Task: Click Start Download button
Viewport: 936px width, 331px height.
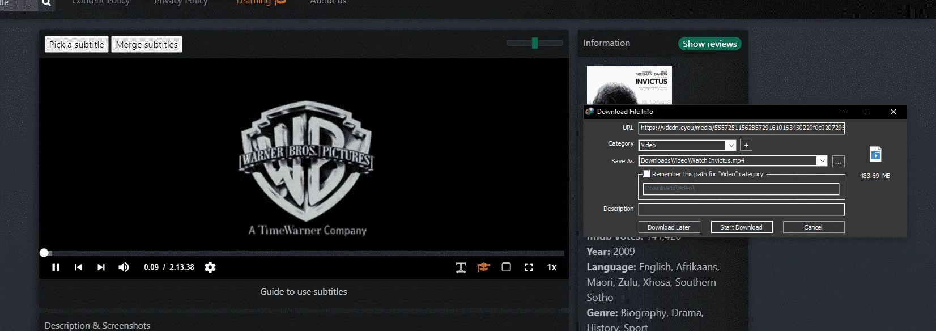Action: tap(741, 227)
